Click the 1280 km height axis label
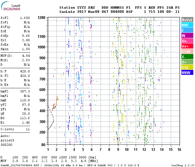Viewport: 195px width, 167px height. coord(42,18)
